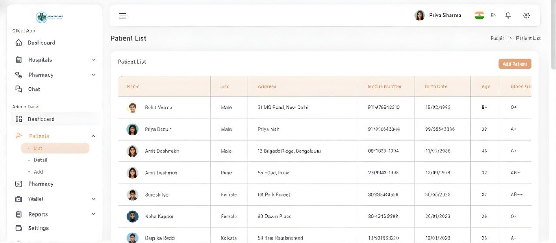Expand the Reports menu chevron
Viewport: 556px width, 243px height.
93,214
